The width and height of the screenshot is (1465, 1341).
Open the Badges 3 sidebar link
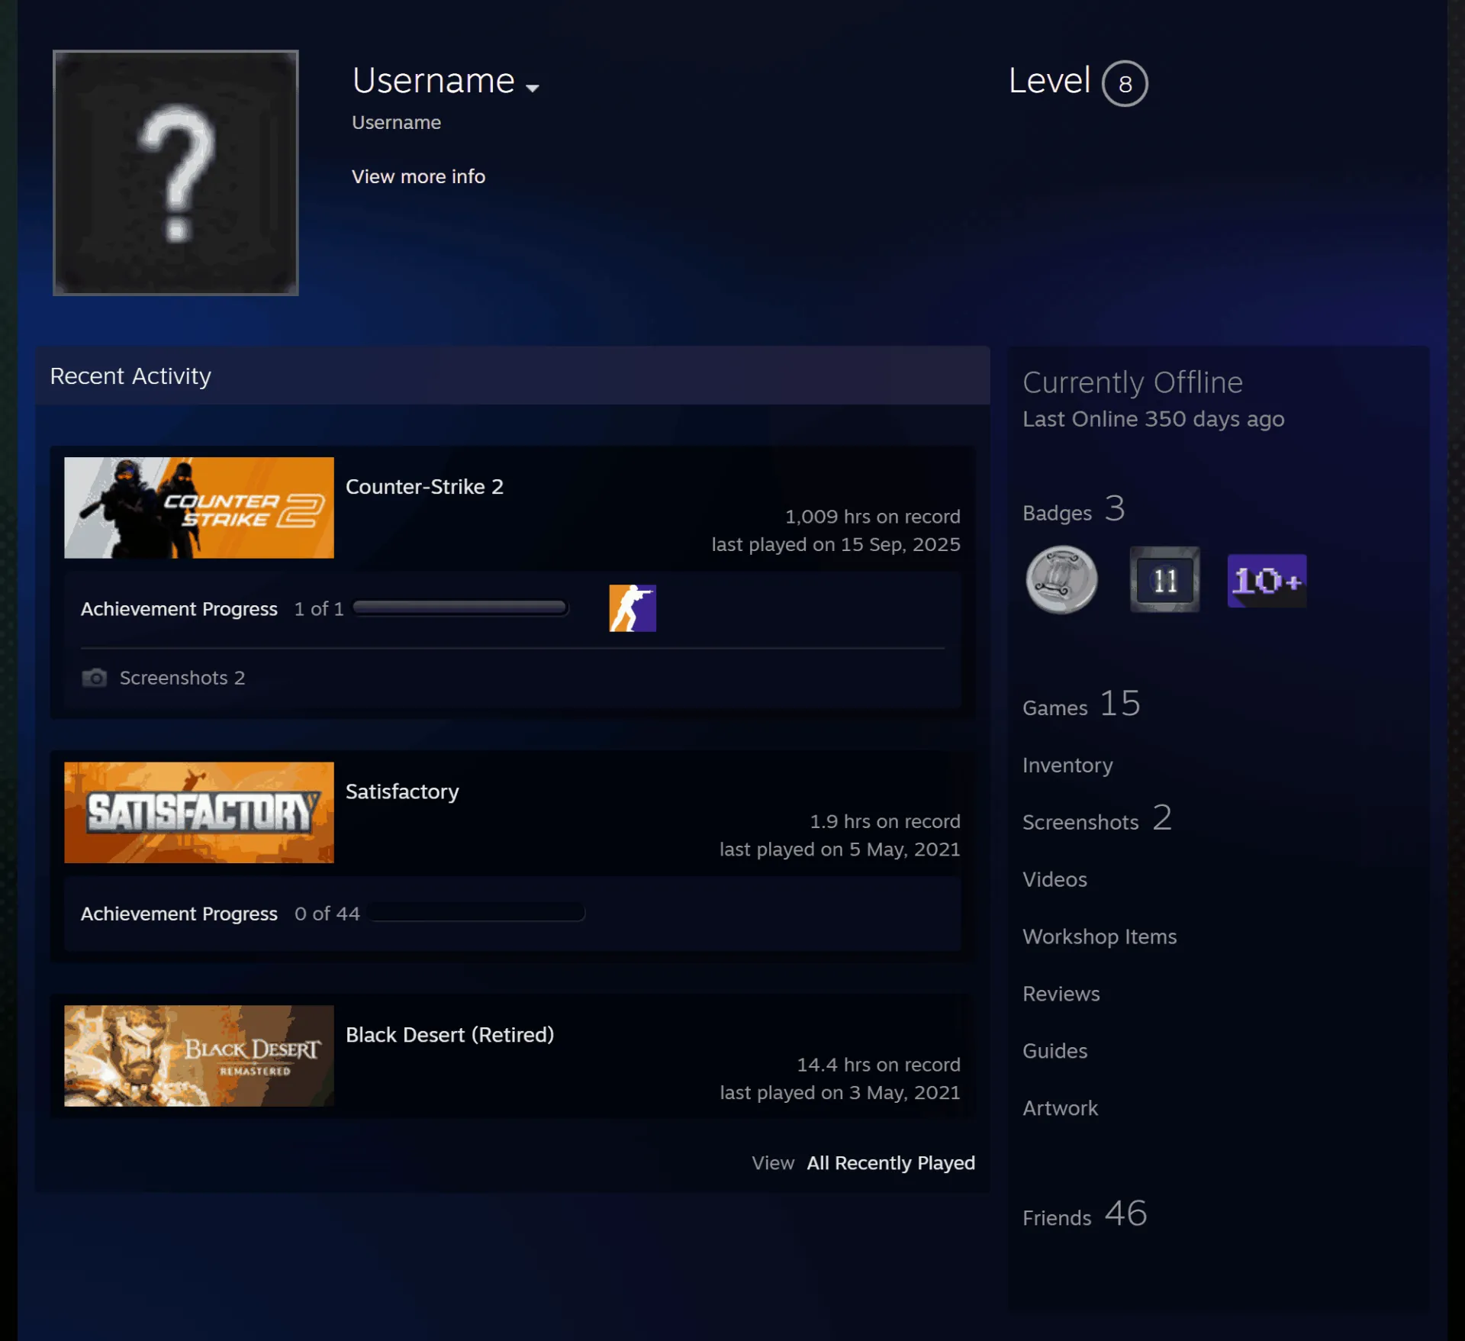(x=1074, y=509)
